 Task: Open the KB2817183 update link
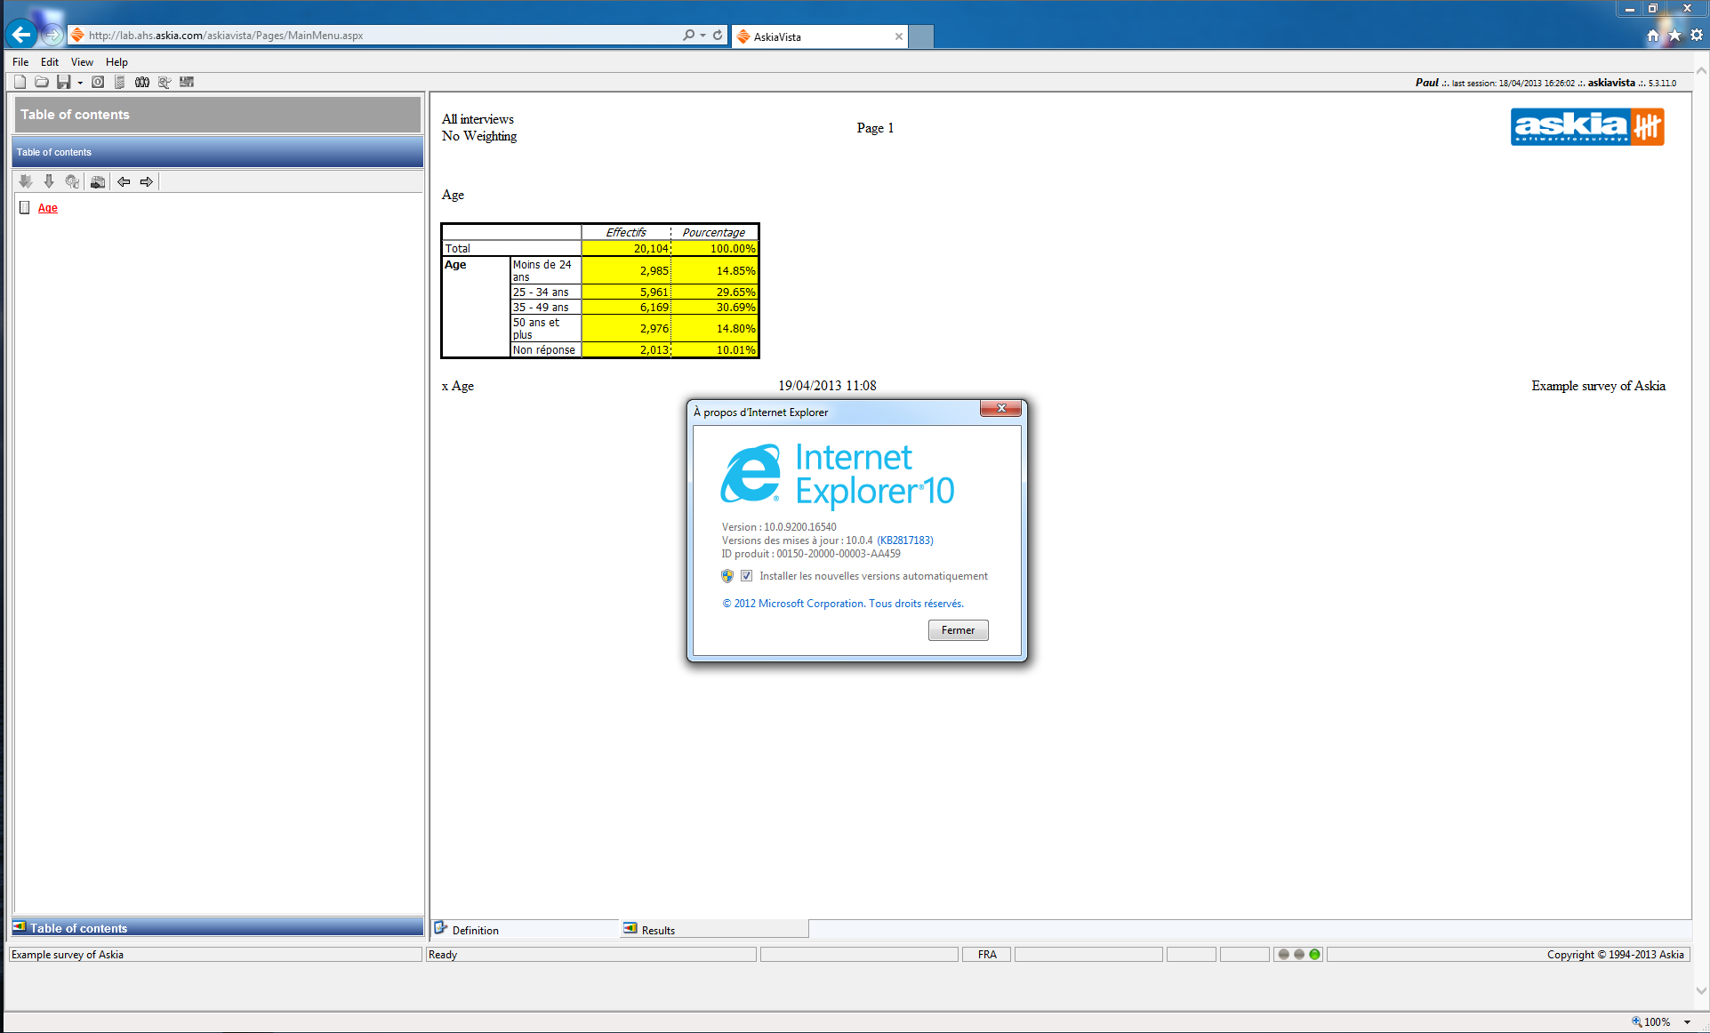tap(904, 541)
